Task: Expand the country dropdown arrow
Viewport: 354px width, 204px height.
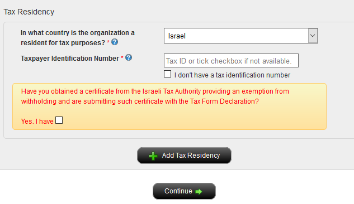Action: tap(313, 36)
